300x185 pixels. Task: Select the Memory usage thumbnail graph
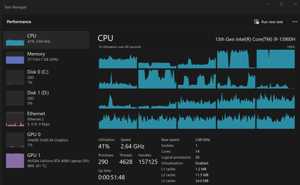pyautogui.click(x=15, y=57)
